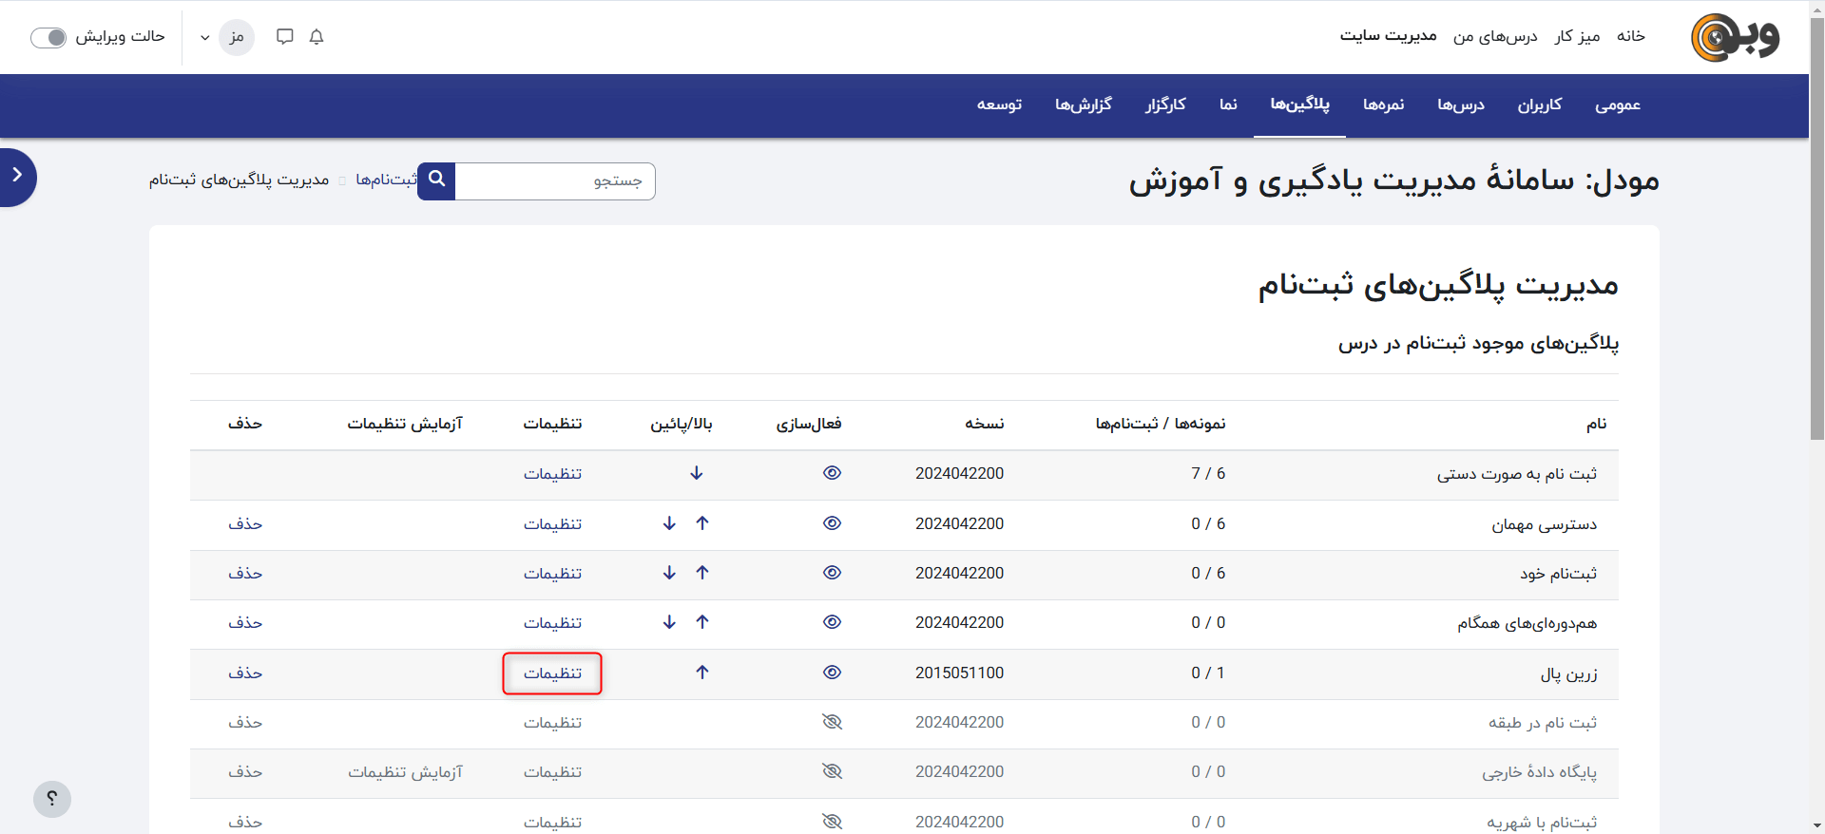Switch to the کاربران tab

pos(1539,104)
